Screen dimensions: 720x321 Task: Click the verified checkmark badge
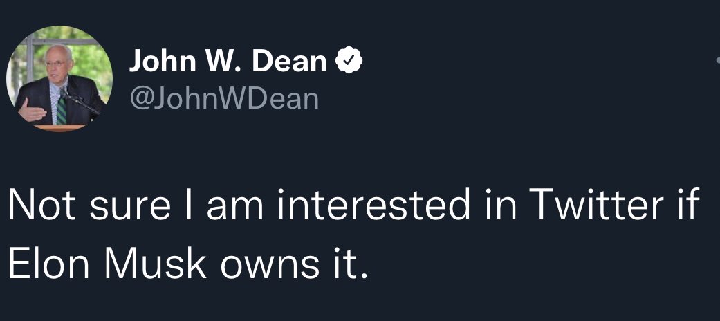[x=349, y=61]
